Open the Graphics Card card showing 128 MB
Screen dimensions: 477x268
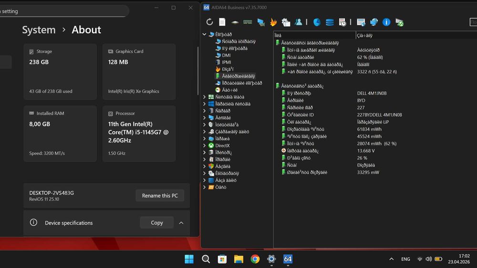(x=139, y=72)
